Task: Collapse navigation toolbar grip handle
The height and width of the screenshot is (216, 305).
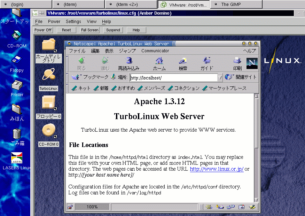Action: (x=67, y=64)
